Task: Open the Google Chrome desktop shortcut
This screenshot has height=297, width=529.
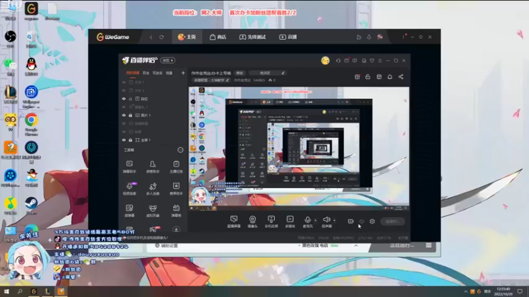Action: (x=31, y=124)
